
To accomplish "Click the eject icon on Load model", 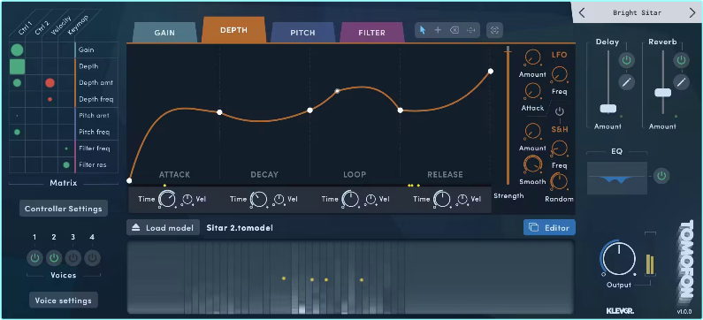I will click(x=136, y=228).
